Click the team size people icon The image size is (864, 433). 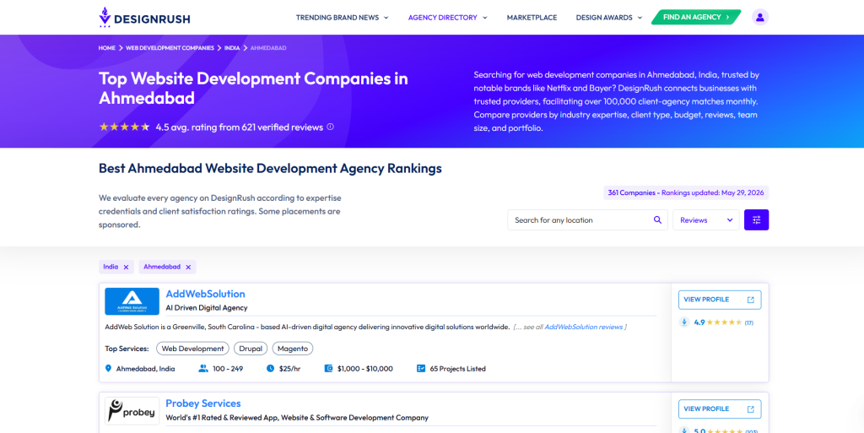click(203, 369)
